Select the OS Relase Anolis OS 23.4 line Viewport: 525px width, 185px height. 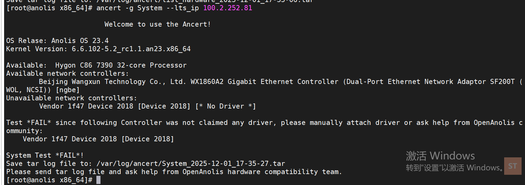[x=57, y=41]
